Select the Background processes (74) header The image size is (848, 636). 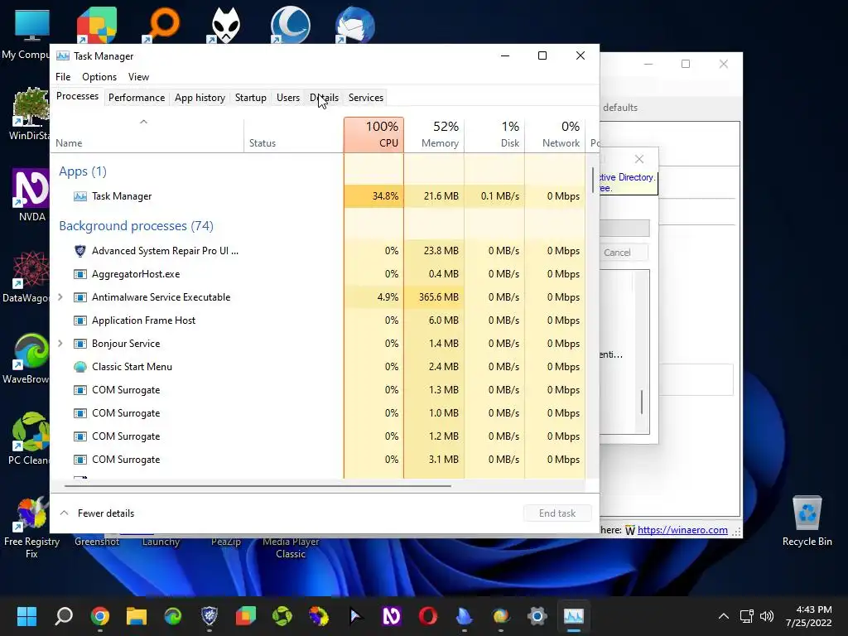click(x=137, y=226)
